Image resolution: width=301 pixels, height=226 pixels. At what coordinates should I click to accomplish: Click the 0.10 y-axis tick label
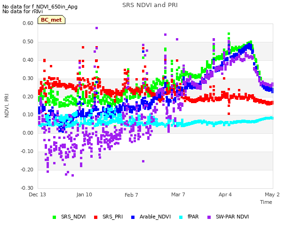28,114
